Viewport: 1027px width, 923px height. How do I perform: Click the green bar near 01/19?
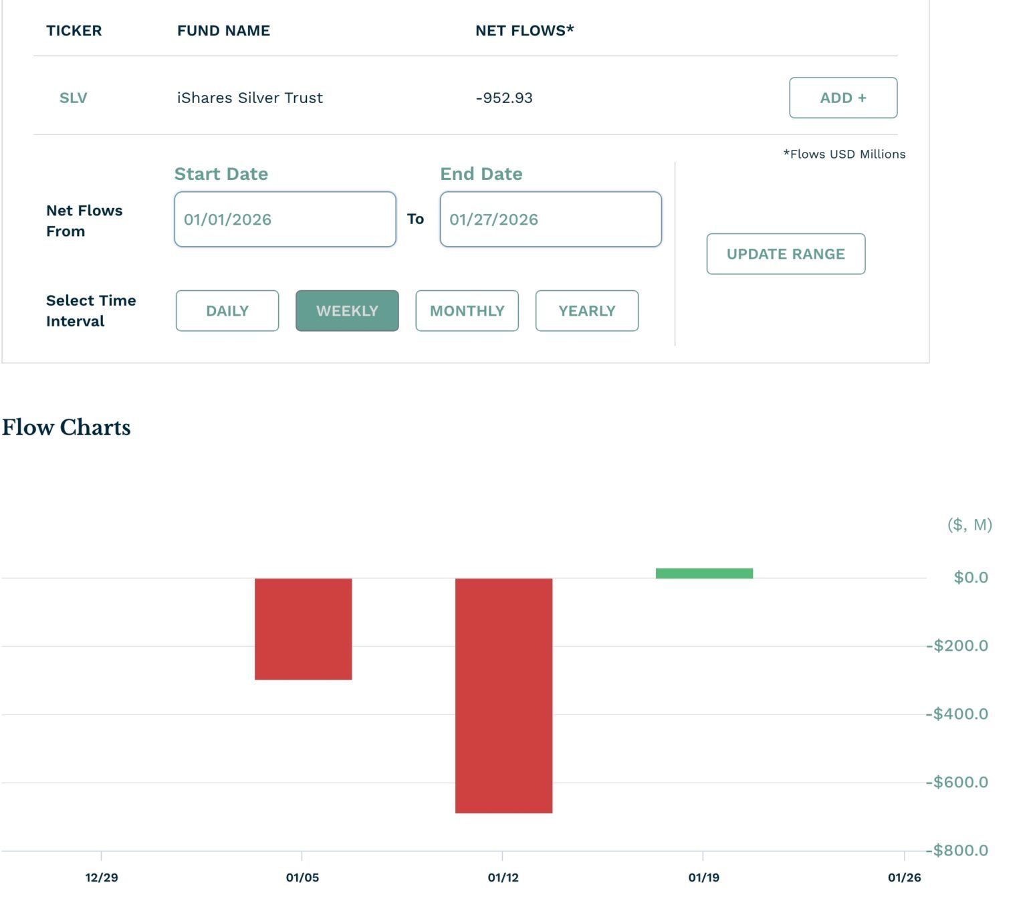(704, 571)
